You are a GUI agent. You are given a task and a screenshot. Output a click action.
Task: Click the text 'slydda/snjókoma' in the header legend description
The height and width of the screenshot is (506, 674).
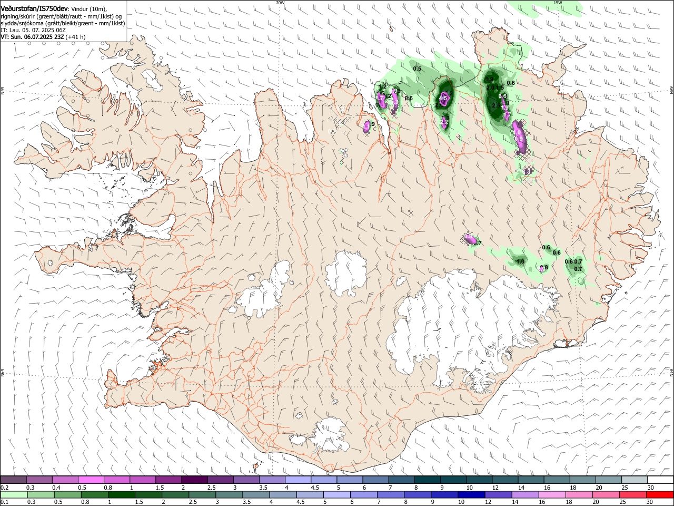(x=22, y=23)
